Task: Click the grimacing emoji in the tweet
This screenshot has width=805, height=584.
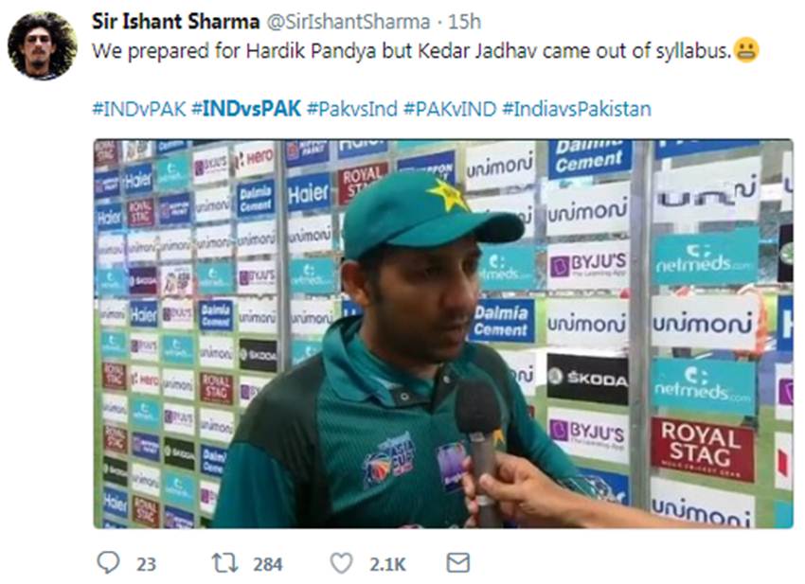Action: coord(746,50)
